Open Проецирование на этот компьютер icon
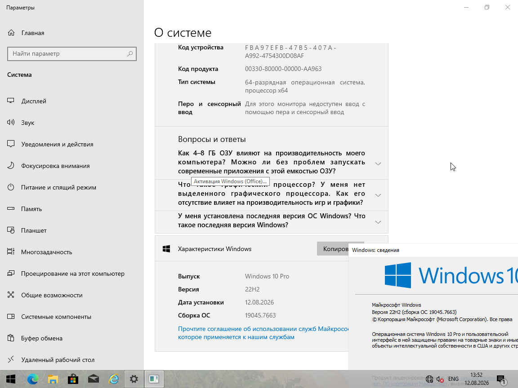Viewport: 518px width, 388px height. click(x=11, y=273)
